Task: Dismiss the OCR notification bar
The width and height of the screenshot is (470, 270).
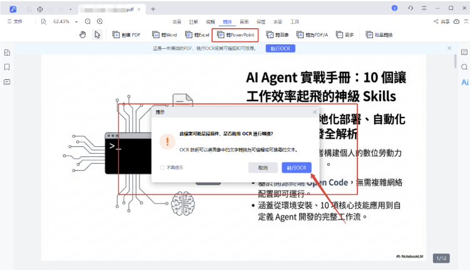Action: [x=449, y=48]
